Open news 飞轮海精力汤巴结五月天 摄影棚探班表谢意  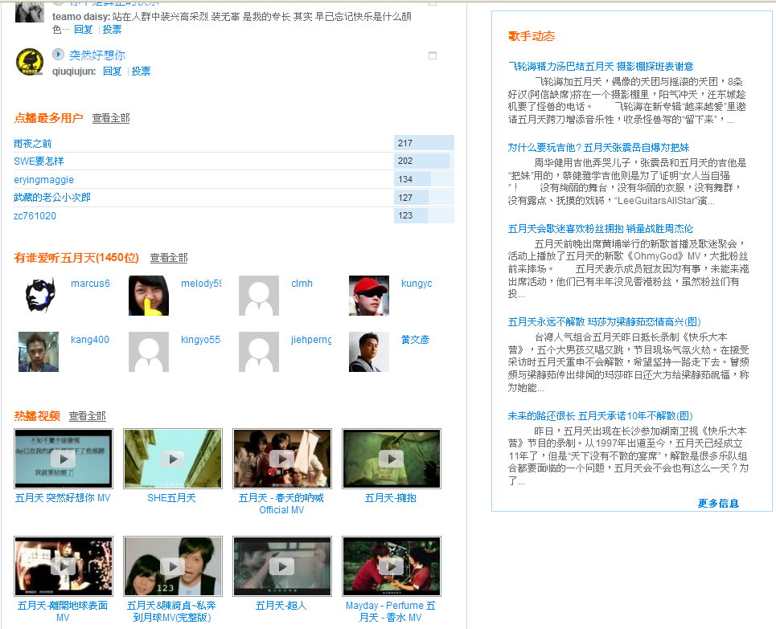coord(601,66)
